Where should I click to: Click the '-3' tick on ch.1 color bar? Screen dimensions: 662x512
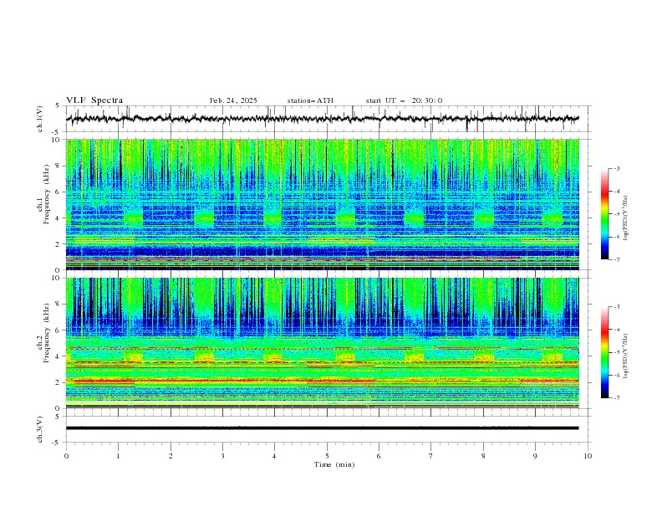pyautogui.click(x=617, y=168)
